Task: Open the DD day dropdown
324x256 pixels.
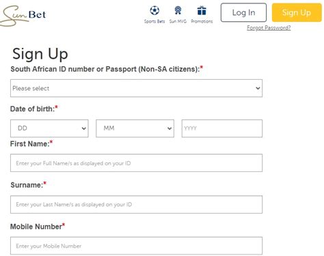Action: (49, 128)
